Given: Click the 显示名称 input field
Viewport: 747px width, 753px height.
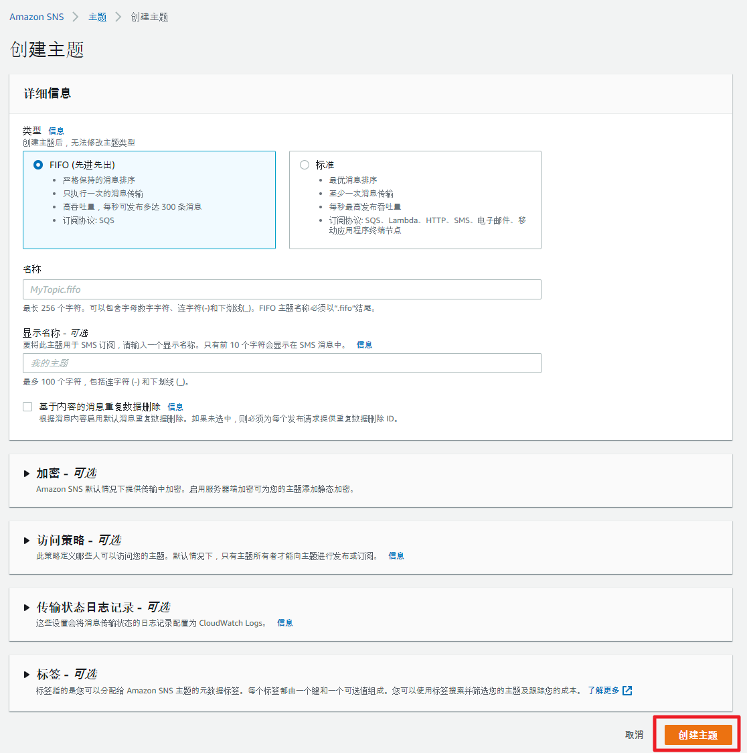Looking at the screenshot, I should coord(282,363).
